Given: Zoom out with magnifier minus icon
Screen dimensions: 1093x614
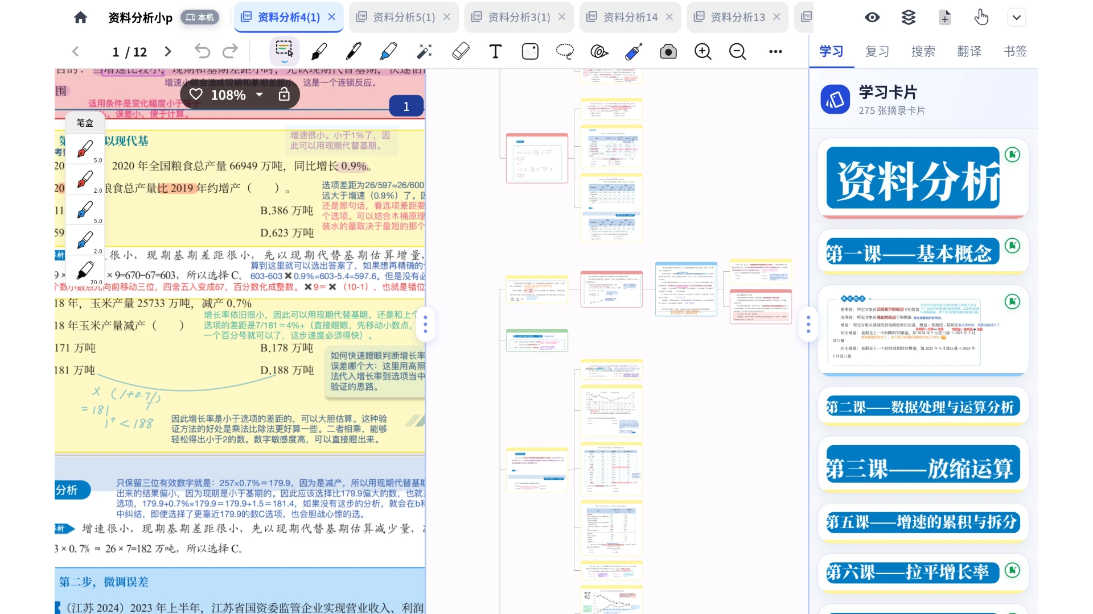Looking at the screenshot, I should click(x=738, y=52).
